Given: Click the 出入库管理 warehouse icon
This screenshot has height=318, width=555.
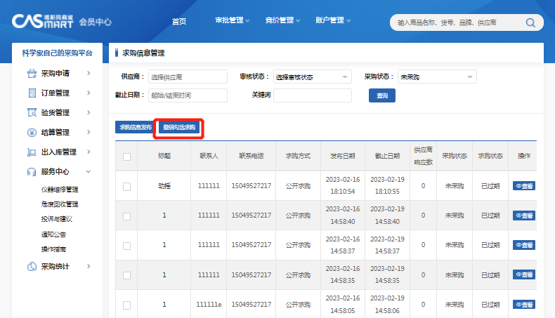Looking at the screenshot, I should tap(32, 152).
